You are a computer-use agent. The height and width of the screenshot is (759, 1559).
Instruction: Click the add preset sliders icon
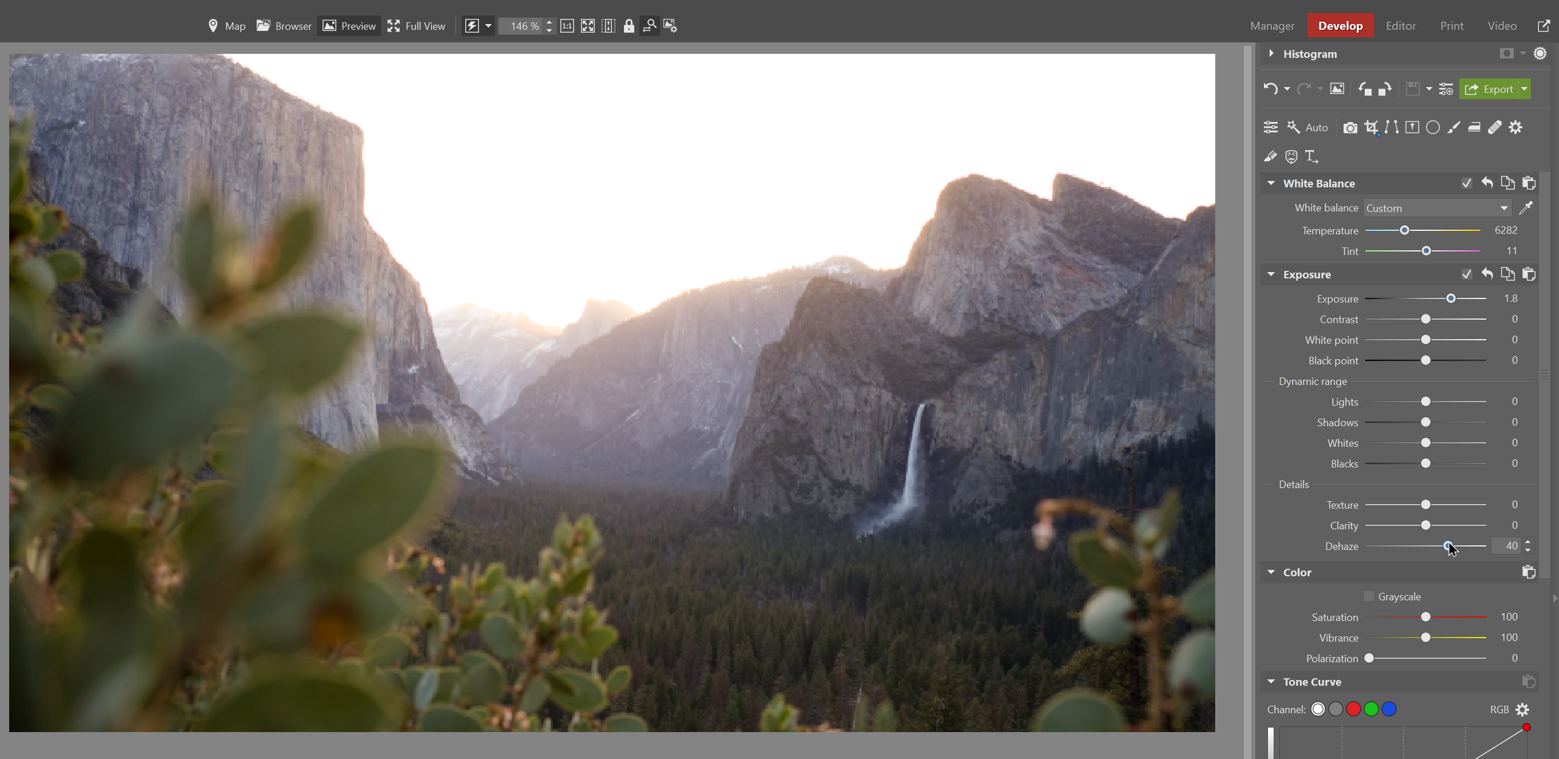click(1446, 89)
